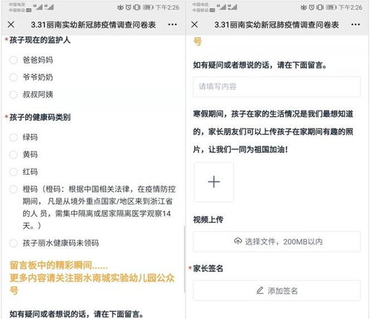370x319 pixels.
Task: Close the left survey page with X
Action: click(x=11, y=24)
